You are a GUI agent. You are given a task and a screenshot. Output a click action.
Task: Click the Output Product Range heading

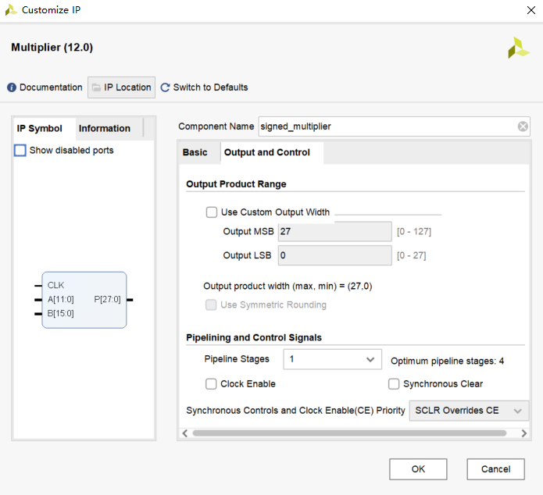pyautogui.click(x=236, y=184)
